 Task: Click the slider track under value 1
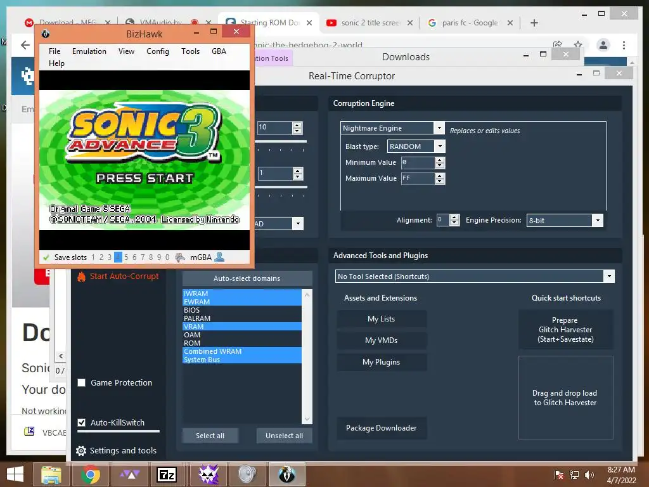[281, 187]
